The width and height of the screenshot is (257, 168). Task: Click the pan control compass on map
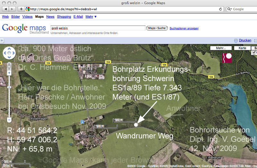(x=9, y=52)
